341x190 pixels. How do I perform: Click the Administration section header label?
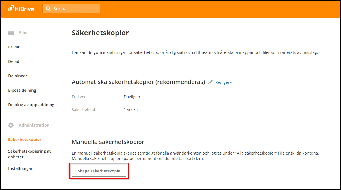[34, 125]
